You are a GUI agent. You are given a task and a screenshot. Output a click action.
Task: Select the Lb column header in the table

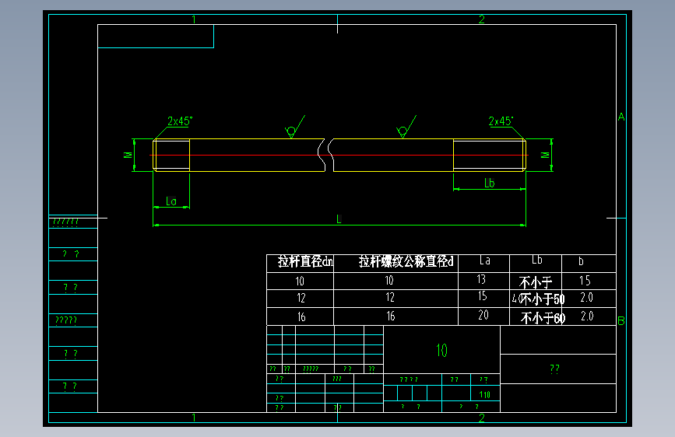coord(537,260)
